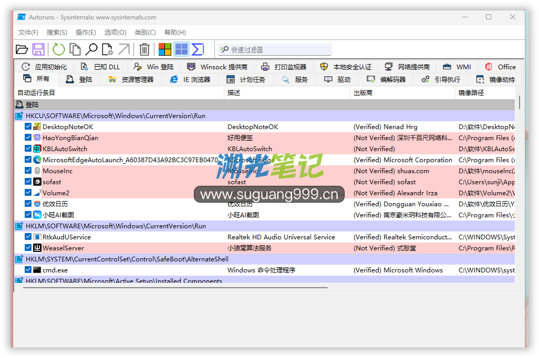Click the vertical scrollbar thumb

pos(520,102)
